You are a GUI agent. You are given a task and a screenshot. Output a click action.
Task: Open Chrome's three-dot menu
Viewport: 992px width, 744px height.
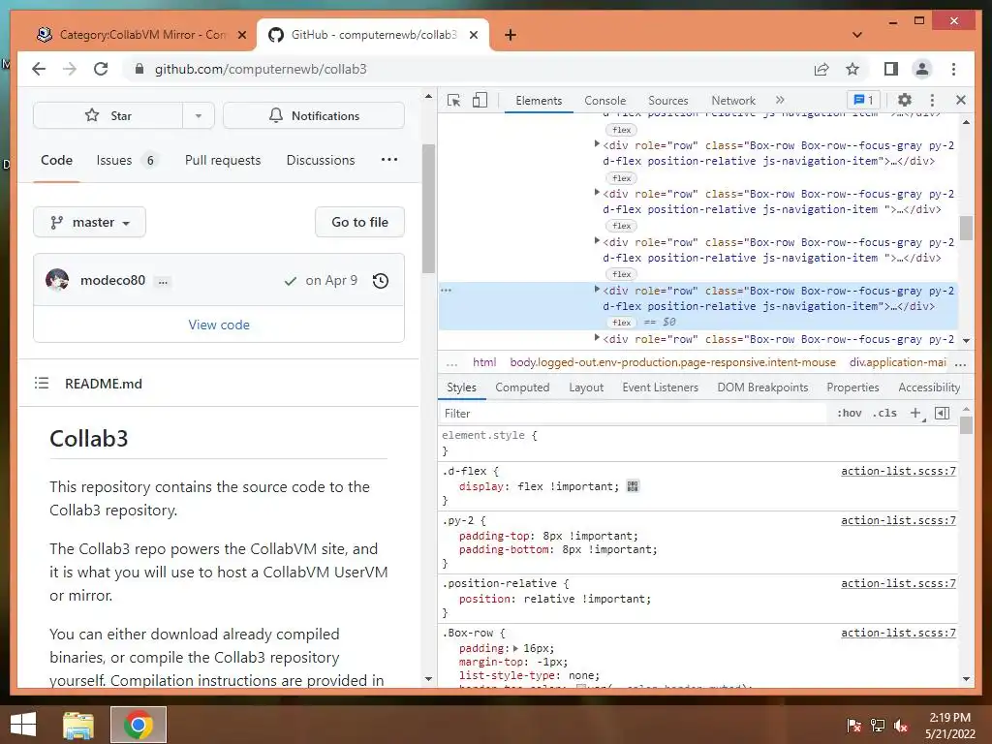[953, 69]
